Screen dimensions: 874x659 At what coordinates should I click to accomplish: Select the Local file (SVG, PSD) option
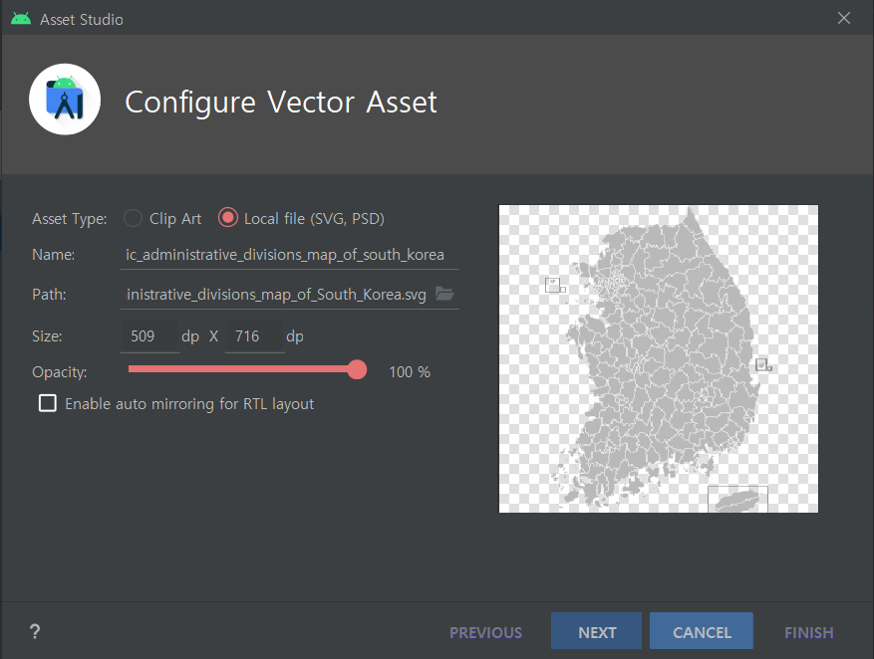pyautogui.click(x=228, y=218)
